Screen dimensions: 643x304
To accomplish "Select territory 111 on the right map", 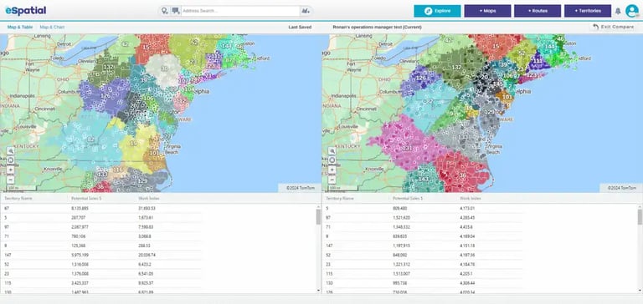I will [x=537, y=61].
